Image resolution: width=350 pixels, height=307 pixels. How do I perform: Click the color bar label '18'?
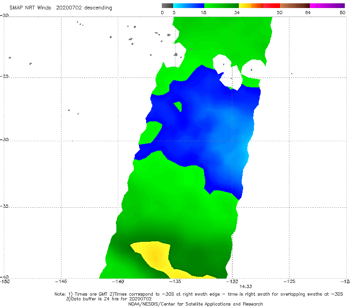click(x=203, y=12)
